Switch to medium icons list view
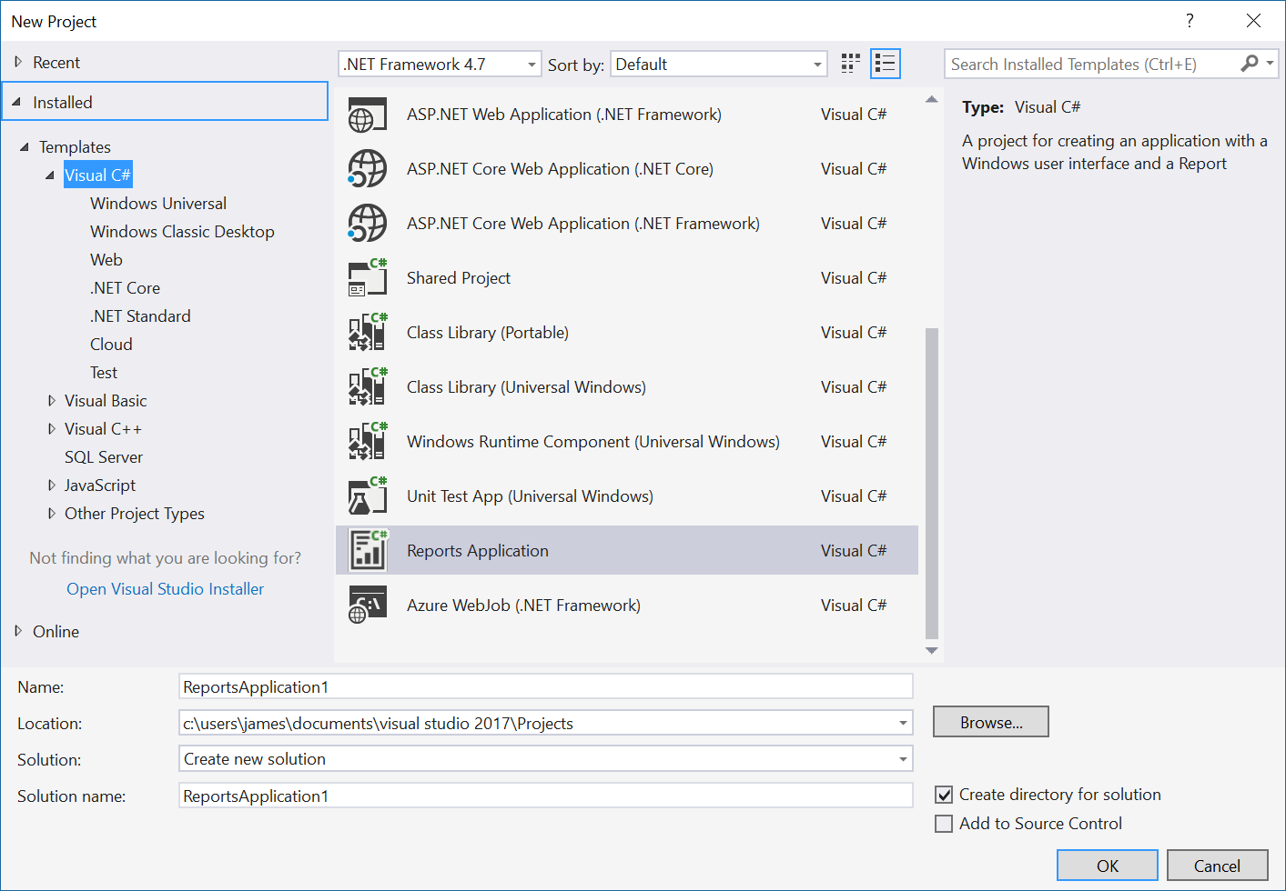 click(x=886, y=64)
